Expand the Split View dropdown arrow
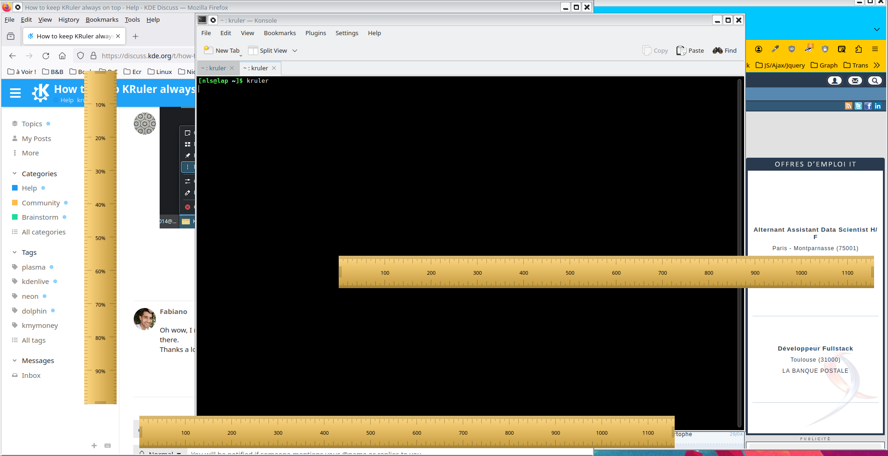The width and height of the screenshot is (888, 456). point(295,50)
